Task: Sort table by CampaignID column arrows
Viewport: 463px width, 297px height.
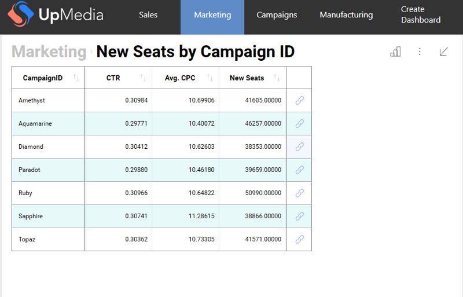Action: [76, 78]
